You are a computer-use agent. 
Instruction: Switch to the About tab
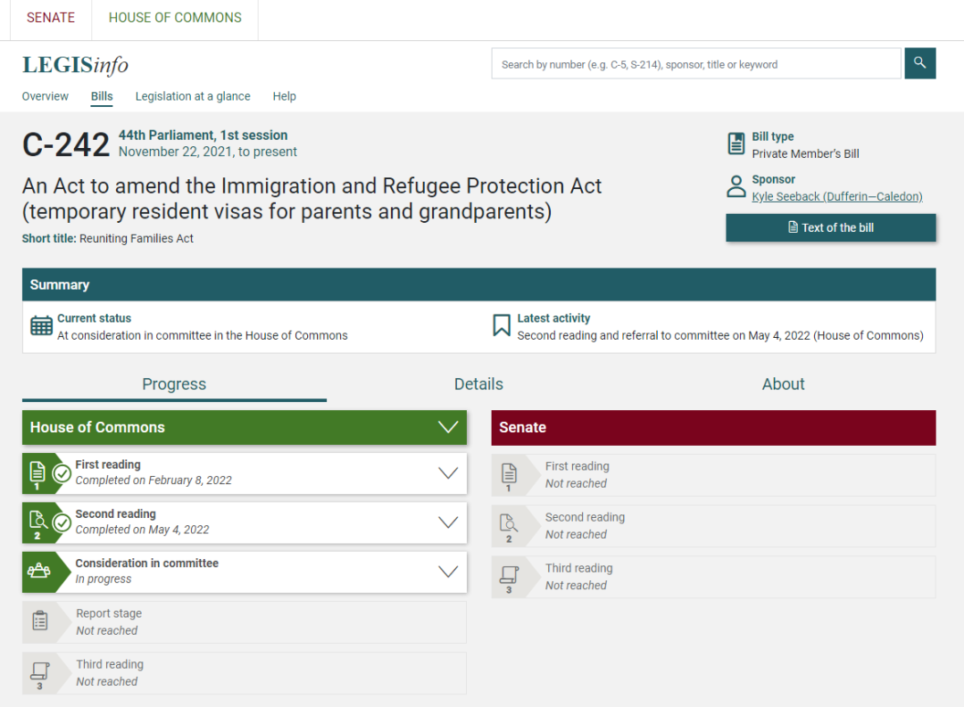coord(784,384)
